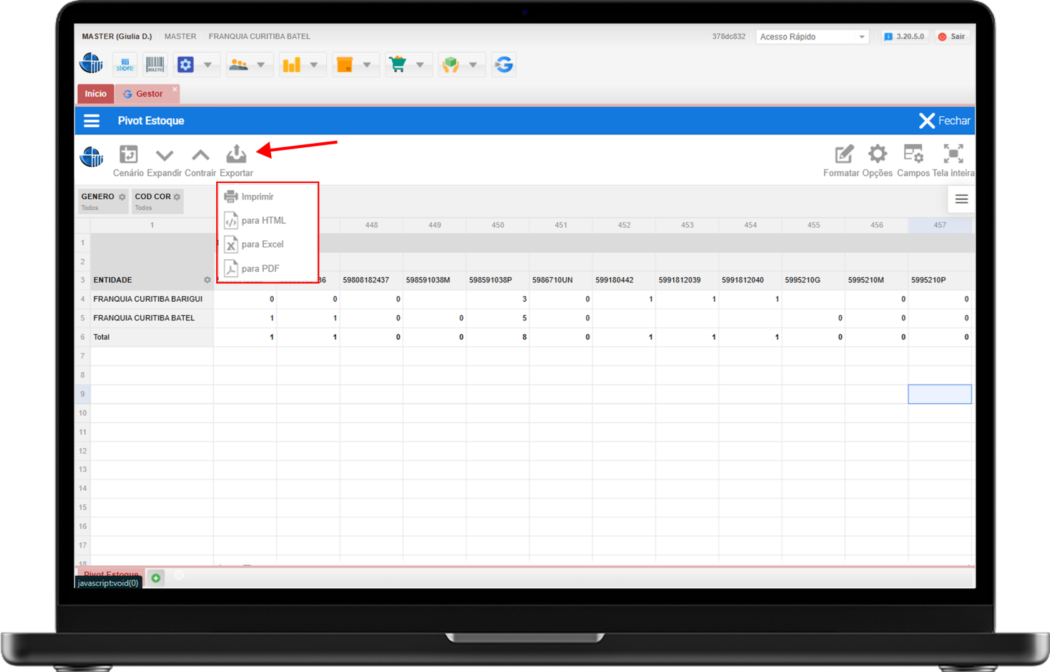Expand all pivot rows with Expandir
The height and width of the screenshot is (672, 1050).
[164, 156]
